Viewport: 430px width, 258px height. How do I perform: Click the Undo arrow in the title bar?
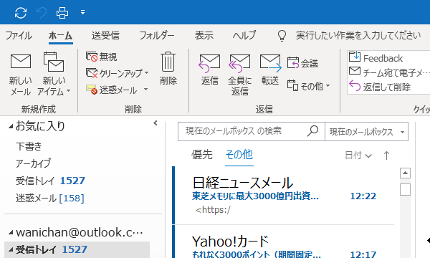point(42,13)
